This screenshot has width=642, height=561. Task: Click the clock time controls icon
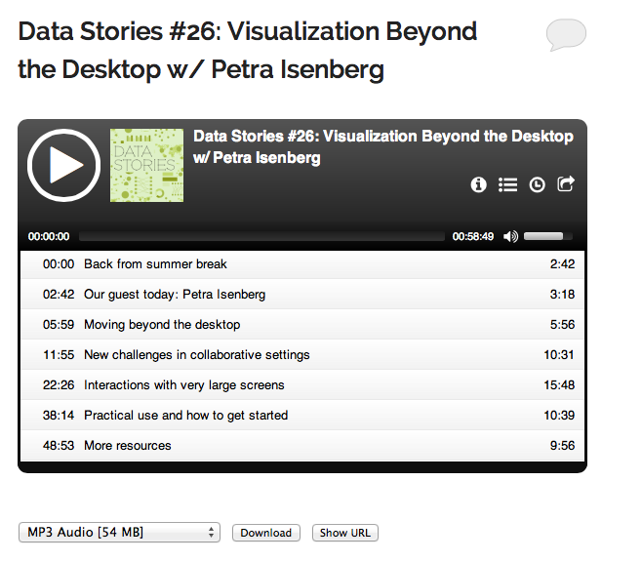click(537, 184)
